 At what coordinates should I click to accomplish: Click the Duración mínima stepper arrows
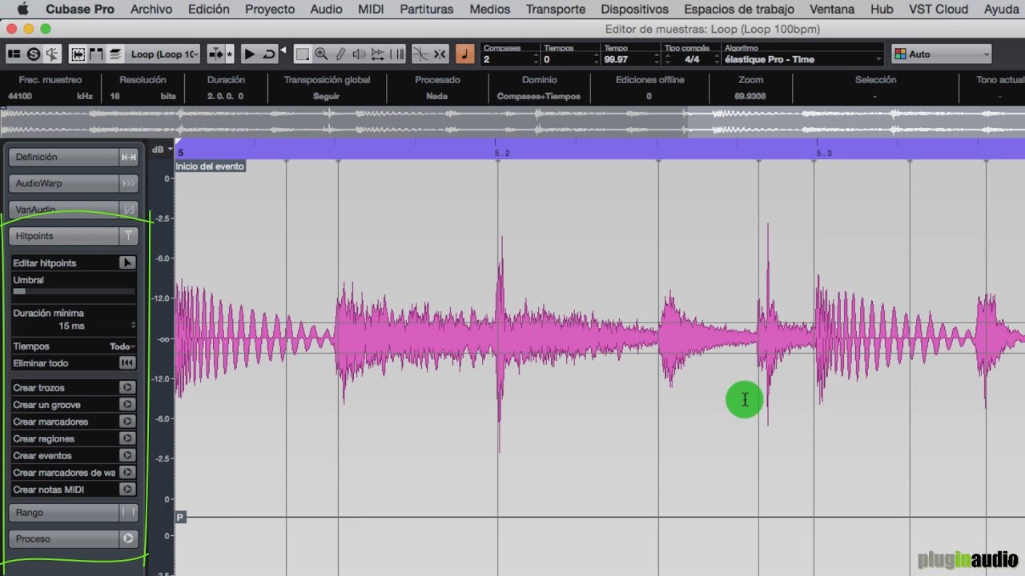coord(133,326)
